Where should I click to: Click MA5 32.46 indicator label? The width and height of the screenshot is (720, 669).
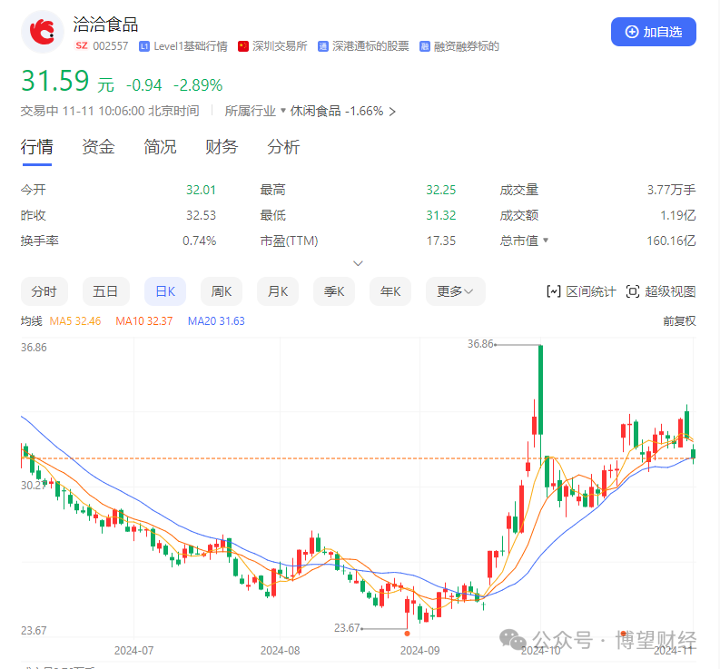click(x=75, y=321)
